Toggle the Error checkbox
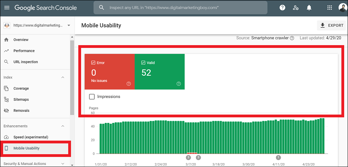The height and width of the screenshot is (167, 348). (x=93, y=63)
